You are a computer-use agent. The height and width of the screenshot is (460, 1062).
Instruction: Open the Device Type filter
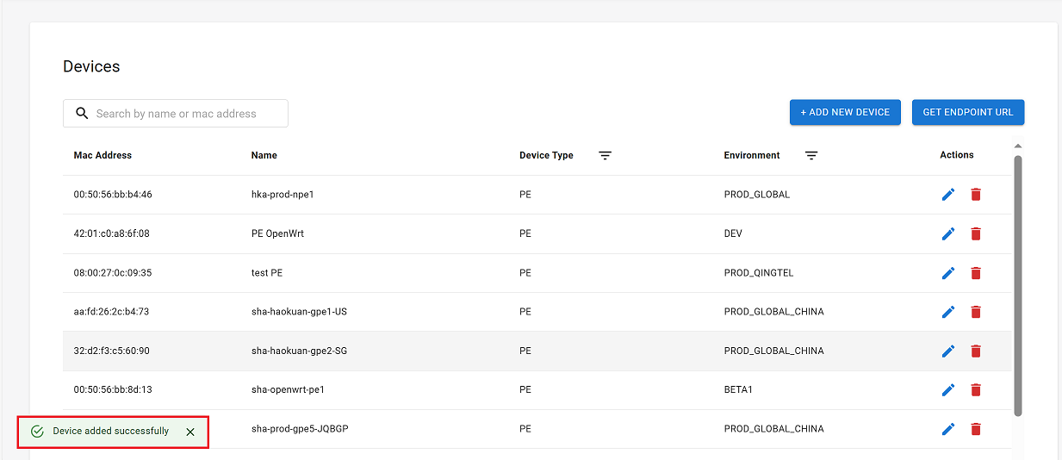[x=606, y=156]
